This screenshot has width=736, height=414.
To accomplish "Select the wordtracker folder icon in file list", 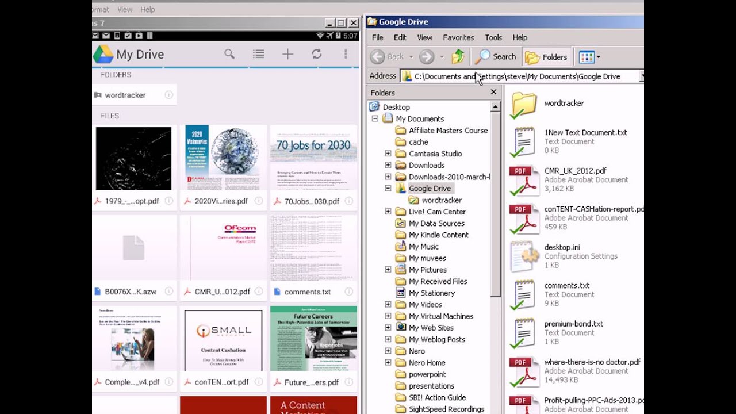I will pyautogui.click(x=524, y=105).
